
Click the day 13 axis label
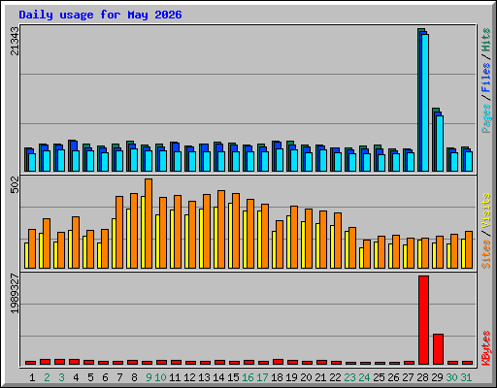204,377
